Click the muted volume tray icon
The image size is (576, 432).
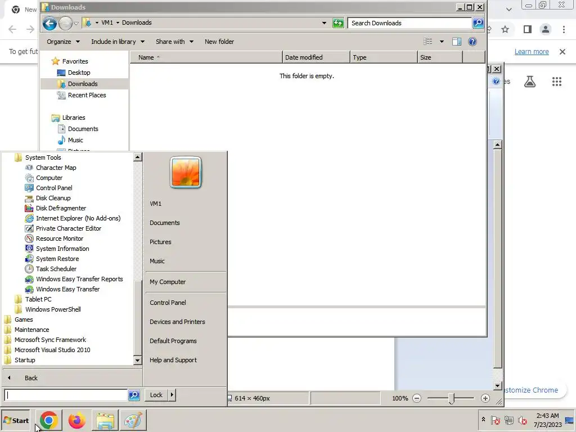tap(522, 420)
